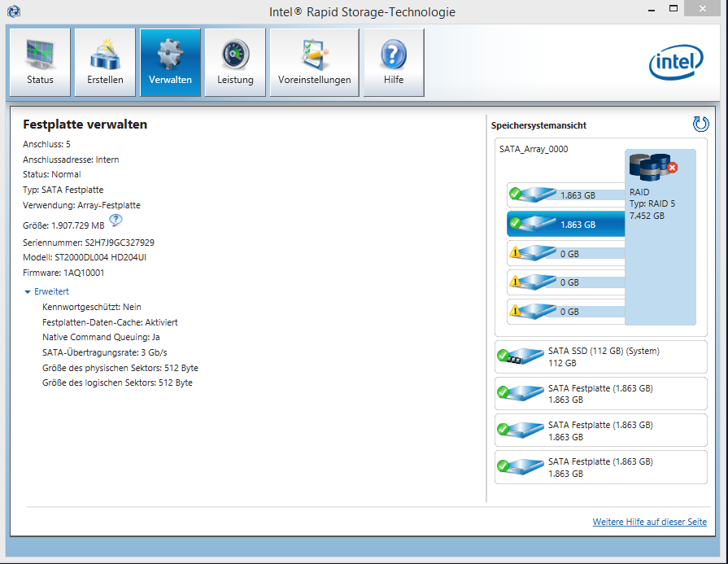
Task: Collapse the Erweitert section
Action: [x=46, y=291]
